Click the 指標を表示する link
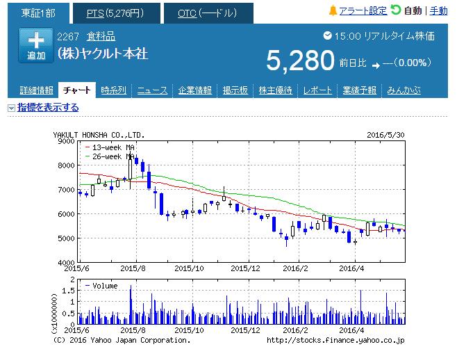Viewport: 457px width, 349px height. tap(48, 107)
